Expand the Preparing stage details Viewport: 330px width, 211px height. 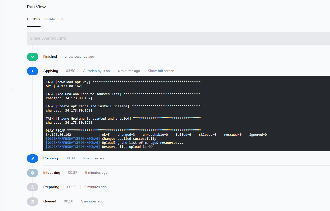coord(51,187)
